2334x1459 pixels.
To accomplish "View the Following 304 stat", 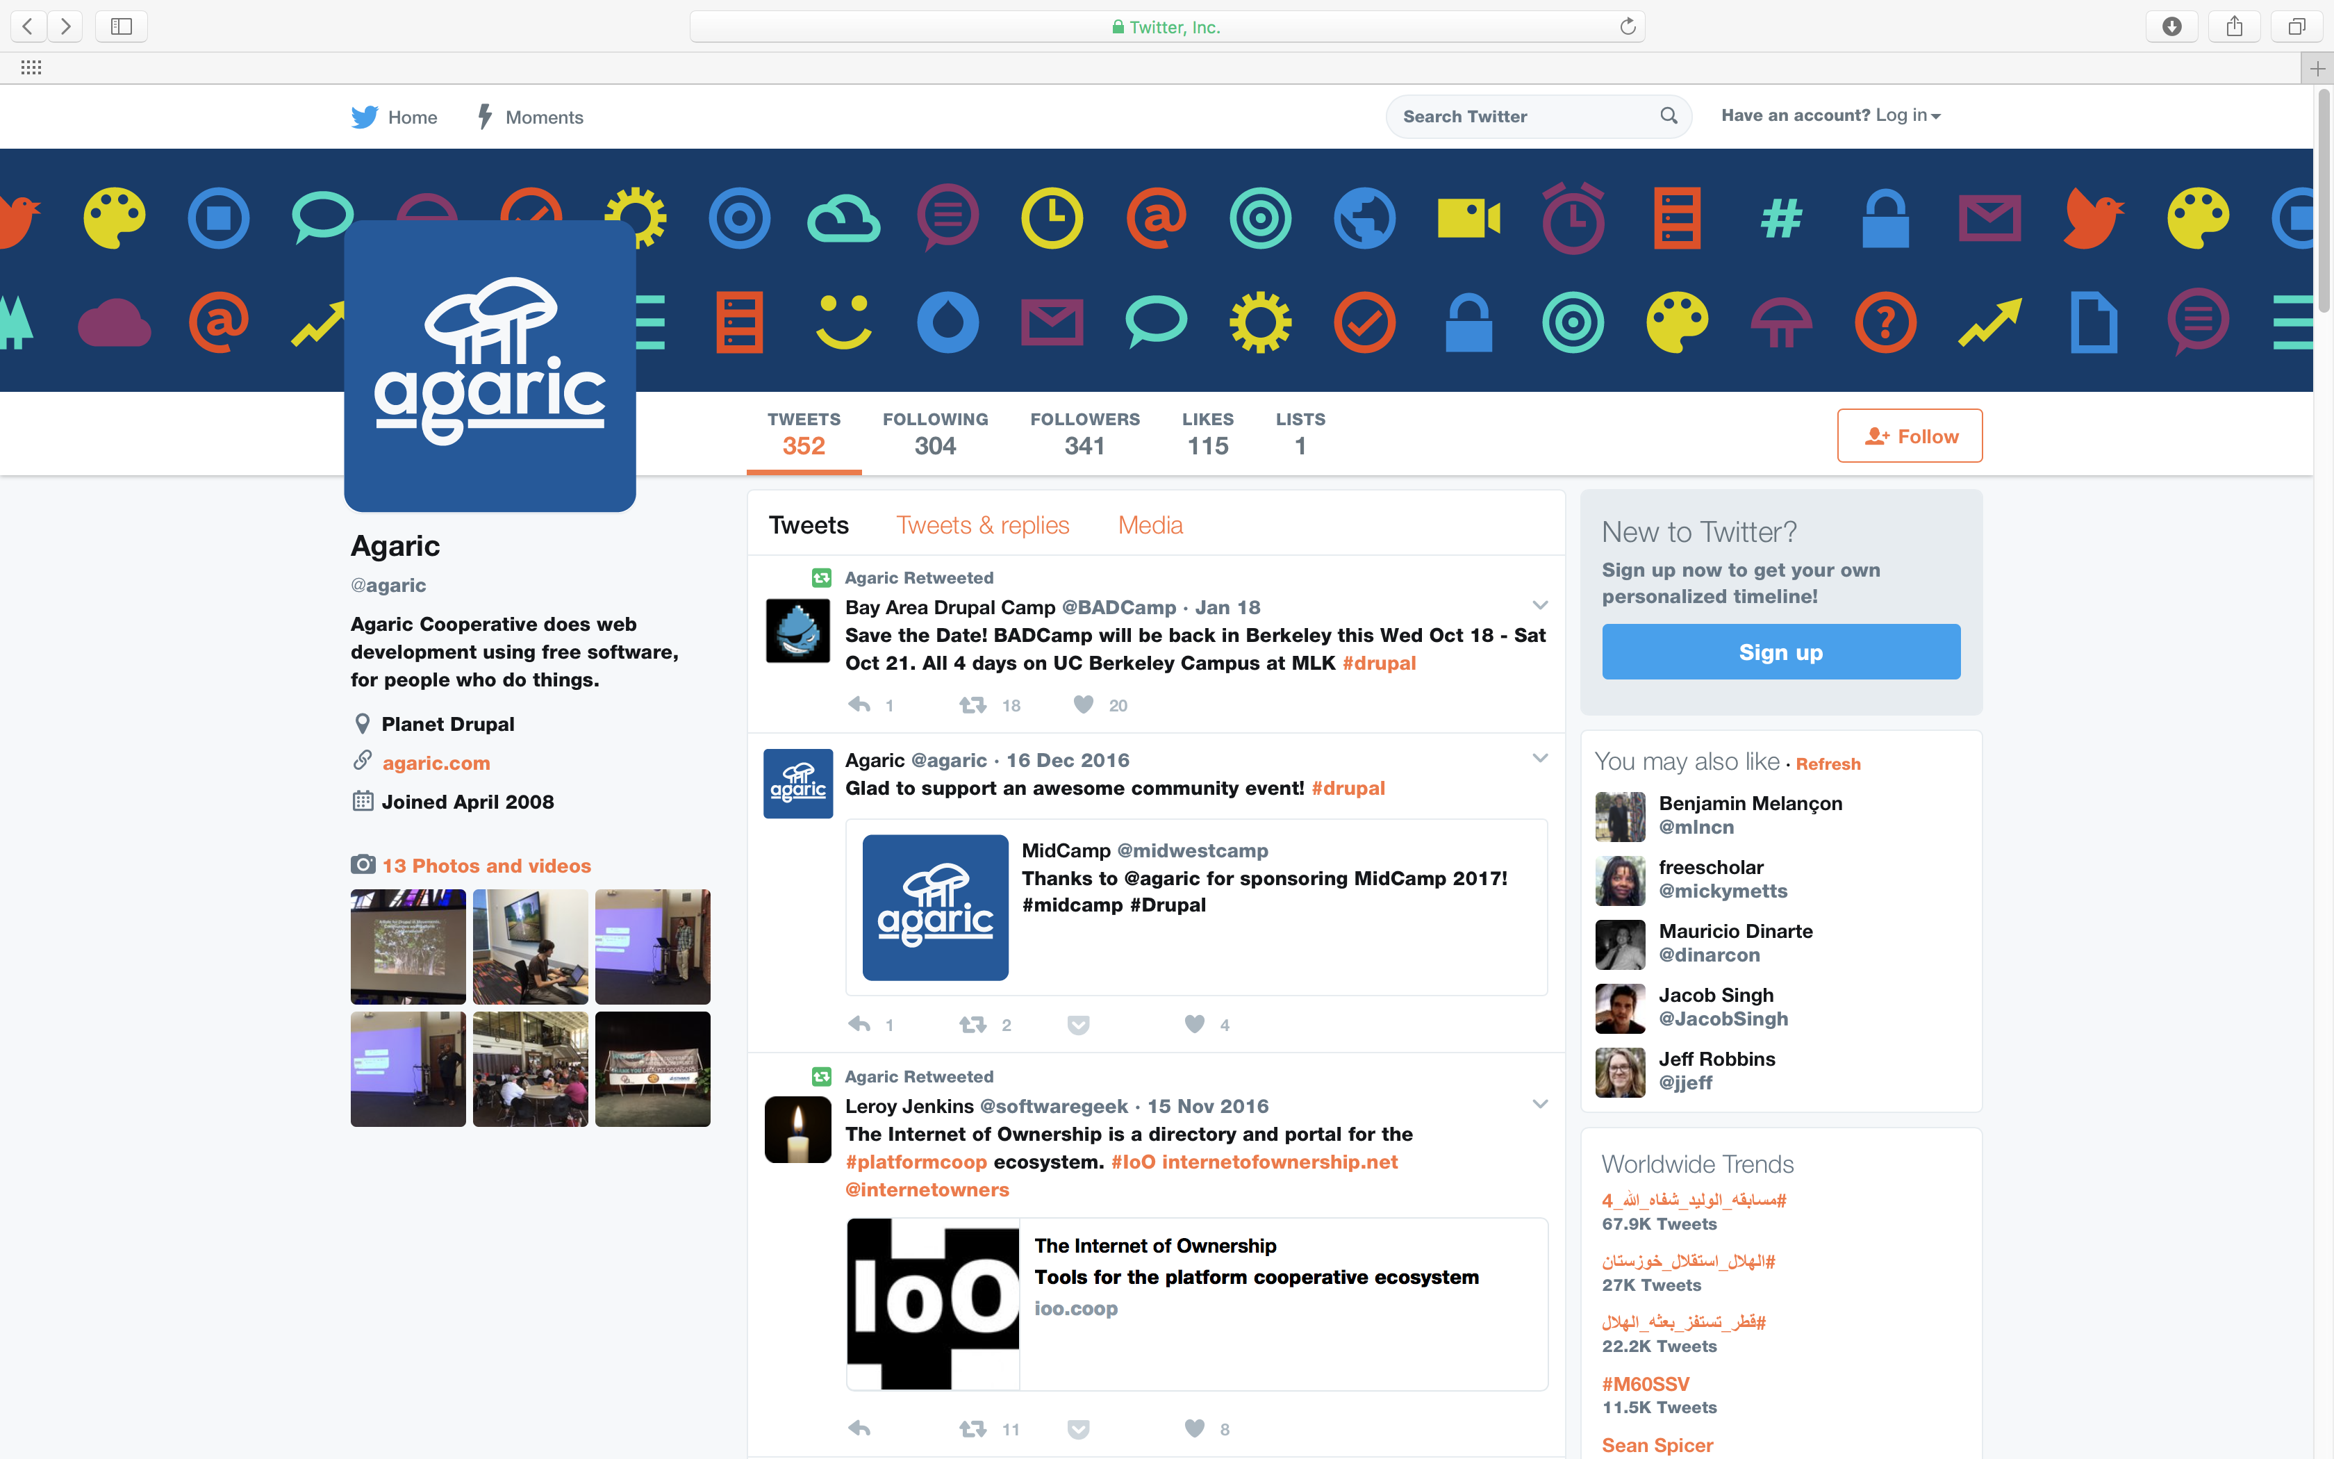I will 934,434.
